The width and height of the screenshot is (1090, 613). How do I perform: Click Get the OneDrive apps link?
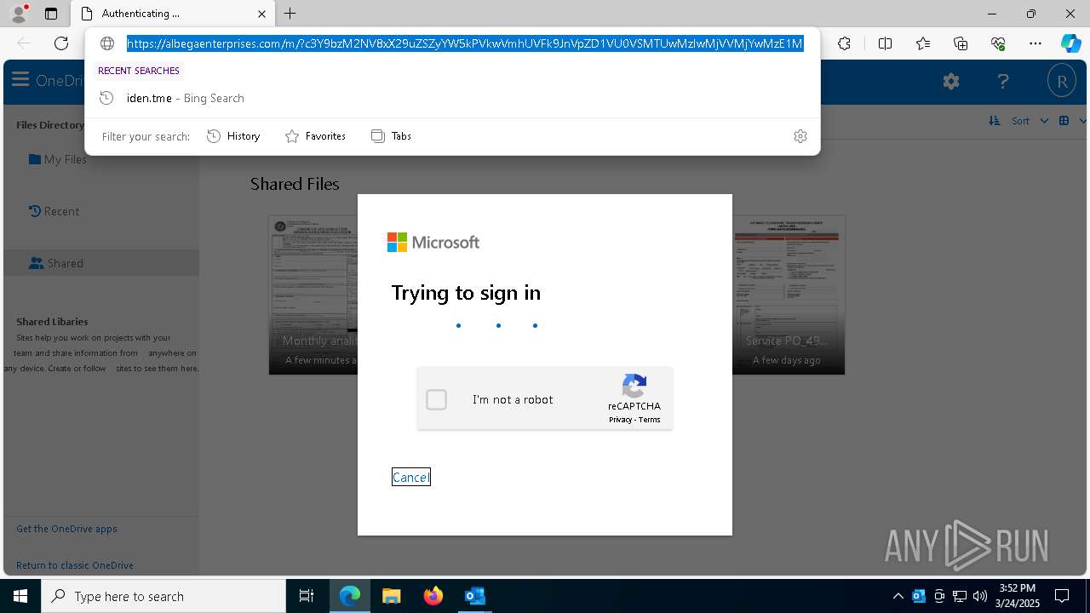(x=66, y=529)
